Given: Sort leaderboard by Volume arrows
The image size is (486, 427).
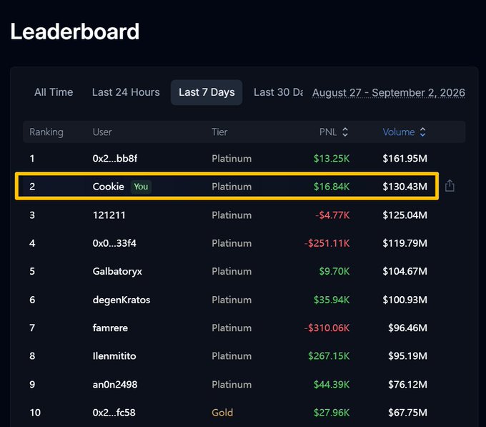Looking at the screenshot, I should [422, 132].
